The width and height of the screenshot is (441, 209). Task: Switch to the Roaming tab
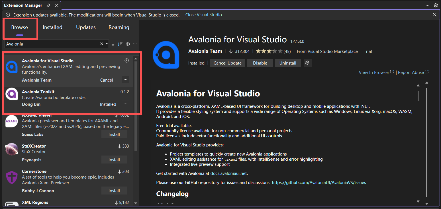(119, 27)
